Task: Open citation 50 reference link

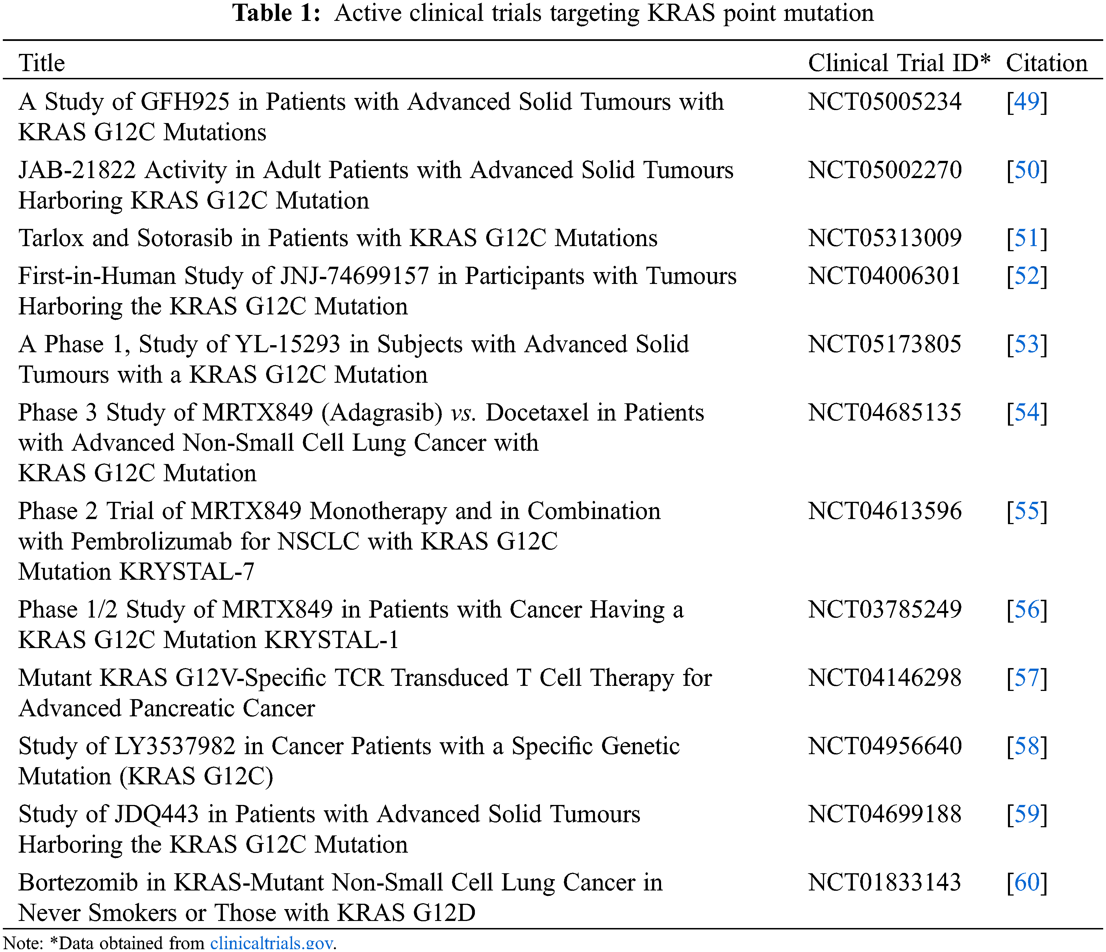Action: [x=1026, y=170]
